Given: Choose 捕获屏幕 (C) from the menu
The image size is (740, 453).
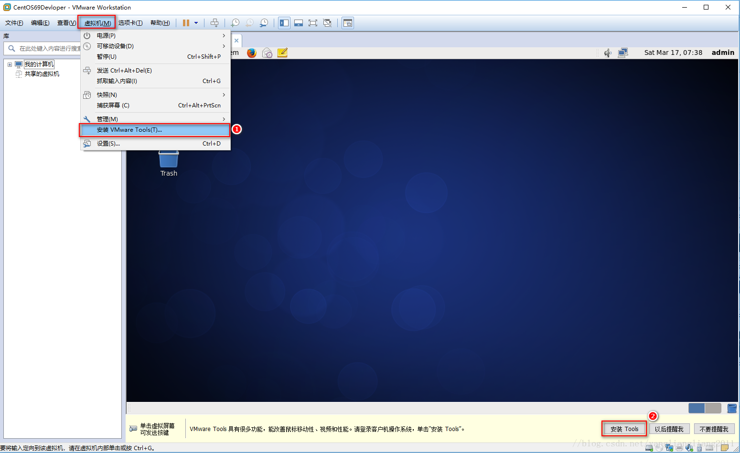Looking at the screenshot, I should (x=155, y=105).
